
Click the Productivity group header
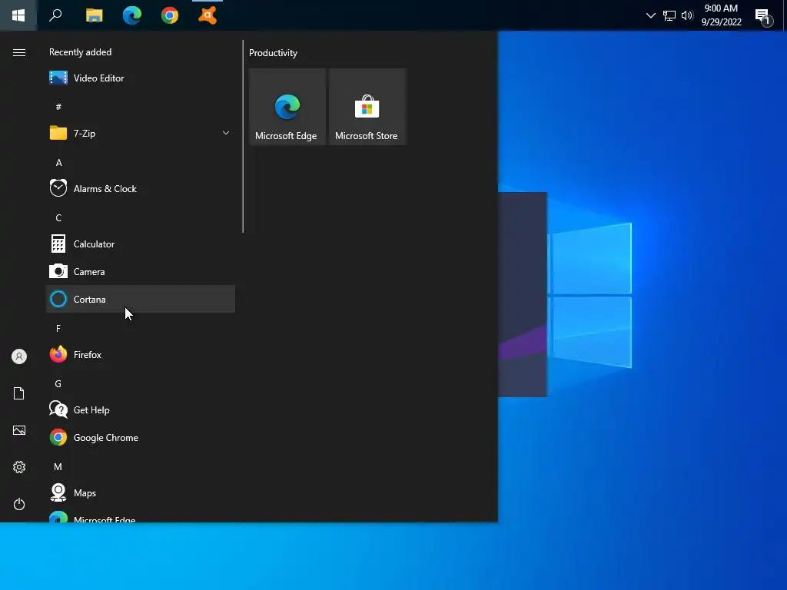point(273,53)
